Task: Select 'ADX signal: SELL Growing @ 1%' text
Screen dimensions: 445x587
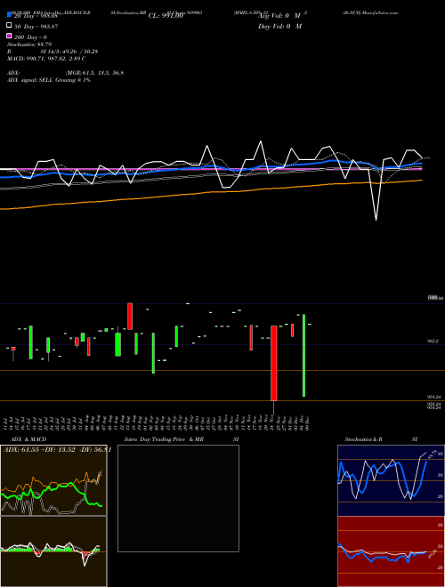Action: 49,80
